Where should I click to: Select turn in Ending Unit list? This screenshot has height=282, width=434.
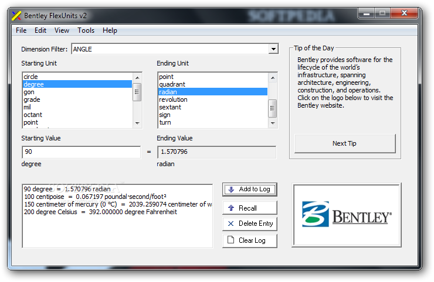point(213,122)
